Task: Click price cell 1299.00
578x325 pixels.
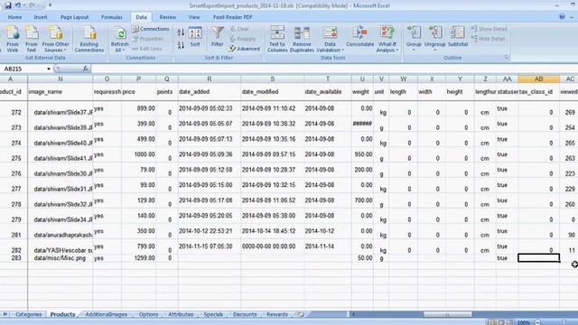Action: (x=138, y=258)
